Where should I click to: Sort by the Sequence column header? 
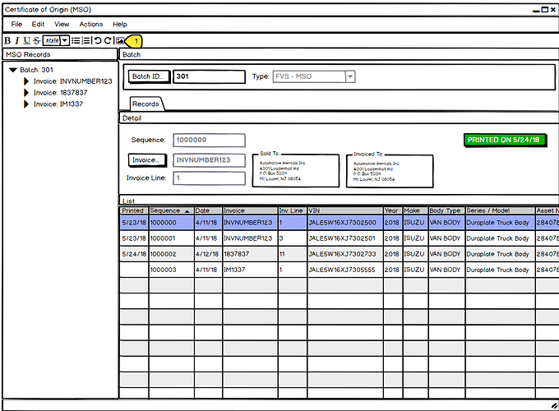pyautogui.click(x=171, y=210)
